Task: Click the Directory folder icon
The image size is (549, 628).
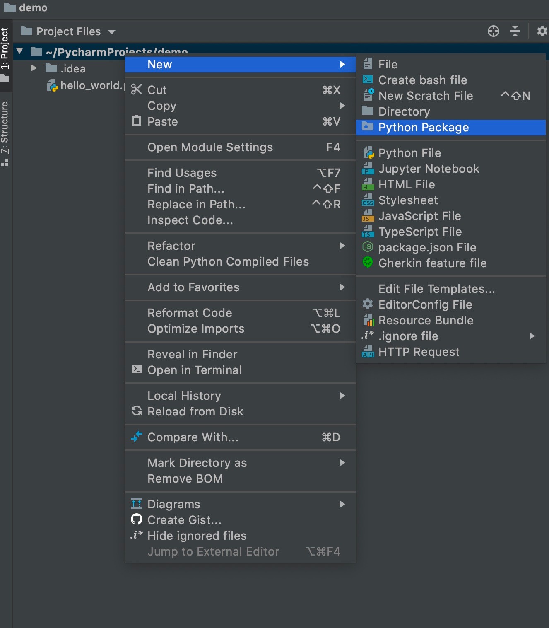Action: click(x=367, y=111)
